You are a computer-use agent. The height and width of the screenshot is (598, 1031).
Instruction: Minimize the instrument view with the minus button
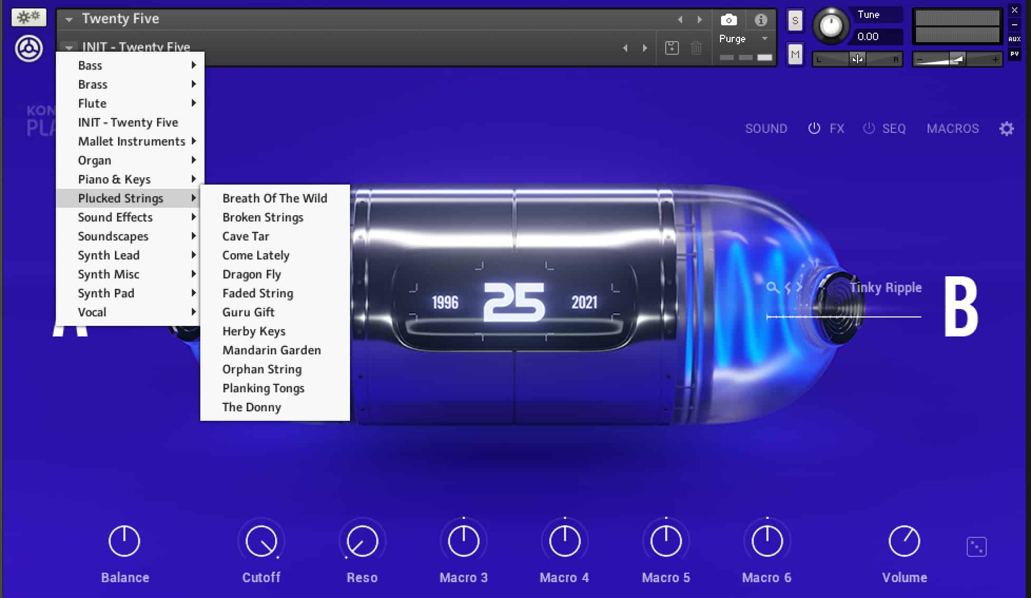point(1014,25)
